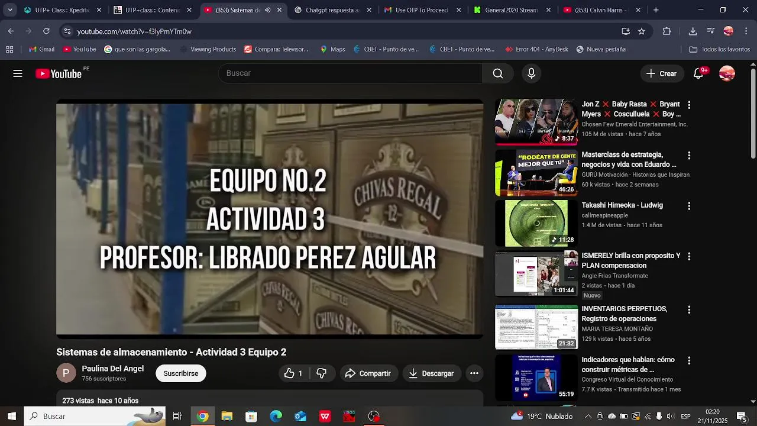Like the video with thumbs up
This screenshot has width=757, height=426.
coord(293,373)
